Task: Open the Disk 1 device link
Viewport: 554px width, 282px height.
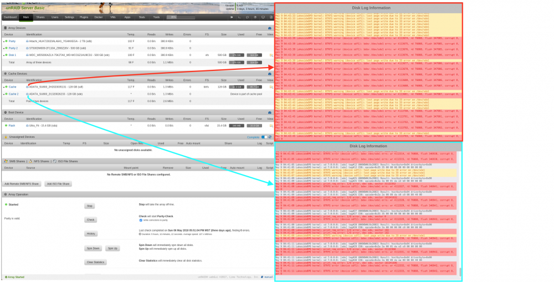Action: [x=12, y=55]
